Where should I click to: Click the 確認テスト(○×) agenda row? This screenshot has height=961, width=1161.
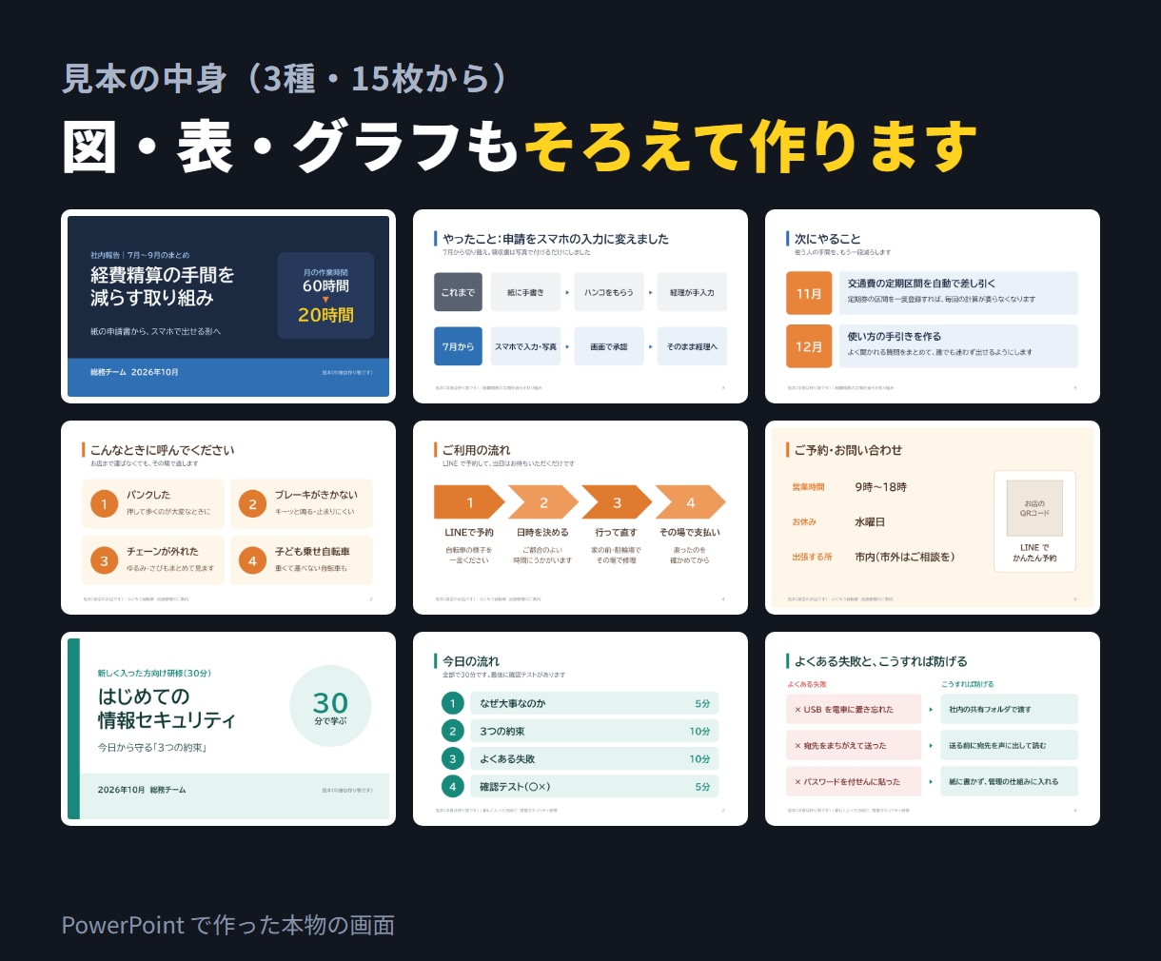595,786
